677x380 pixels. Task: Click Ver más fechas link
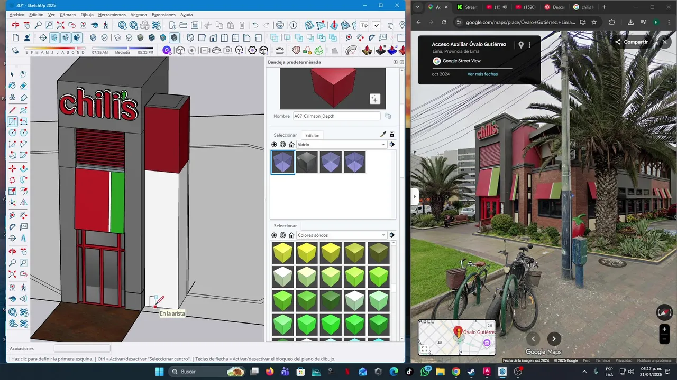pyautogui.click(x=482, y=74)
